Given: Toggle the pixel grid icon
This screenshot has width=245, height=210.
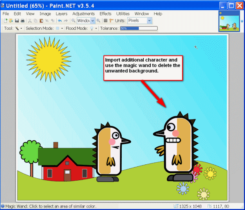Looking at the screenshot, I should click(106, 20).
